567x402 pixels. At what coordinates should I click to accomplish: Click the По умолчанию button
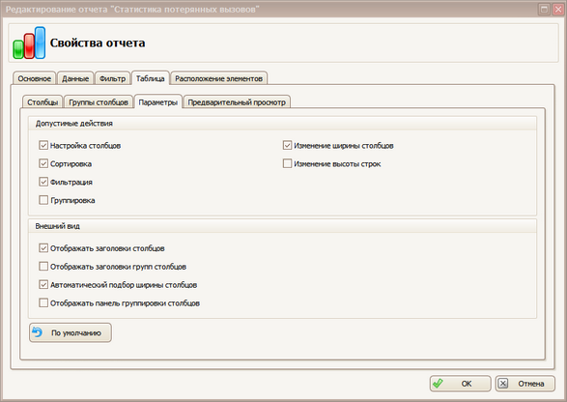[x=71, y=332]
